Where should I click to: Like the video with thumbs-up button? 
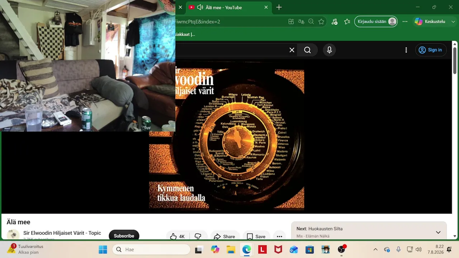pos(178,236)
